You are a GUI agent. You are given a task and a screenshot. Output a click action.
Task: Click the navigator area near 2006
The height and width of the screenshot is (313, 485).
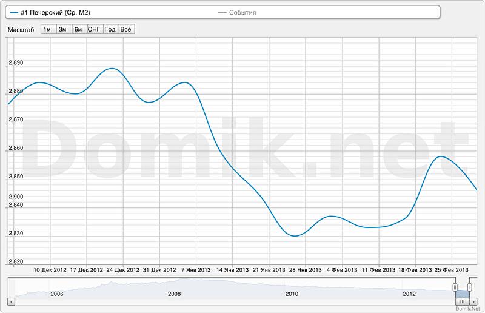[56, 287]
